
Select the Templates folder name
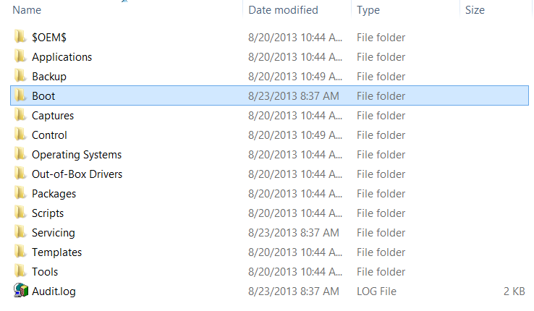[x=56, y=252]
